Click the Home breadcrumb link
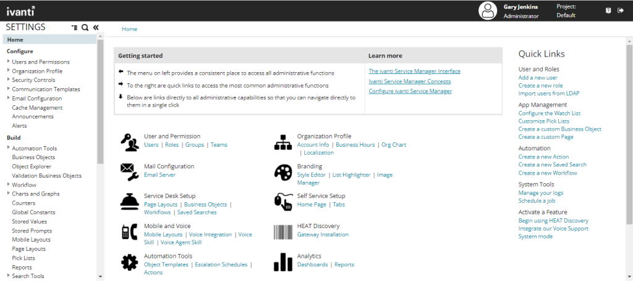The image size is (633, 291). point(130,29)
